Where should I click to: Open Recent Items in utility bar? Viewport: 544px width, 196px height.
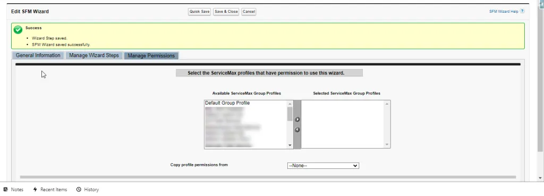click(50, 190)
